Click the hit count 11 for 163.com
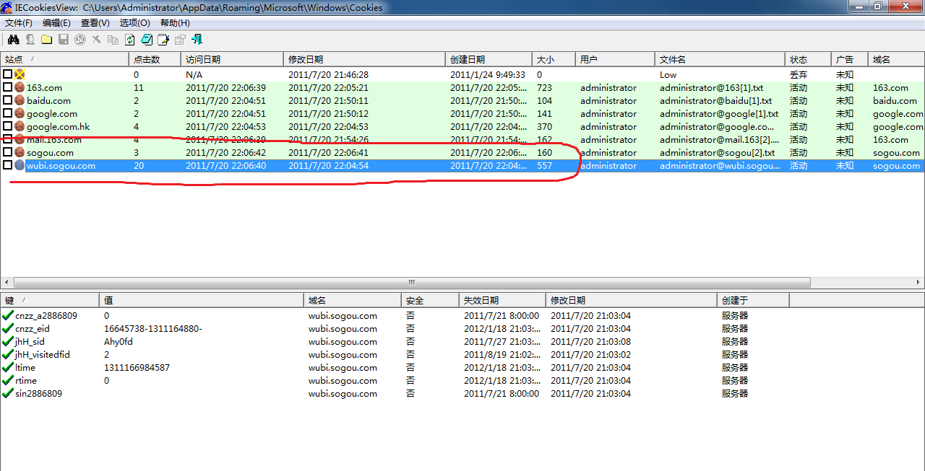This screenshot has width=925, height=471. tap(139, 88)
